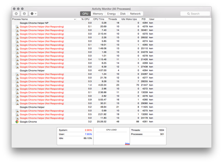Click the CPU Time value 25:26.52
Image resolution: width=223 pixels, height=164 pixels.
click(102, 122)
